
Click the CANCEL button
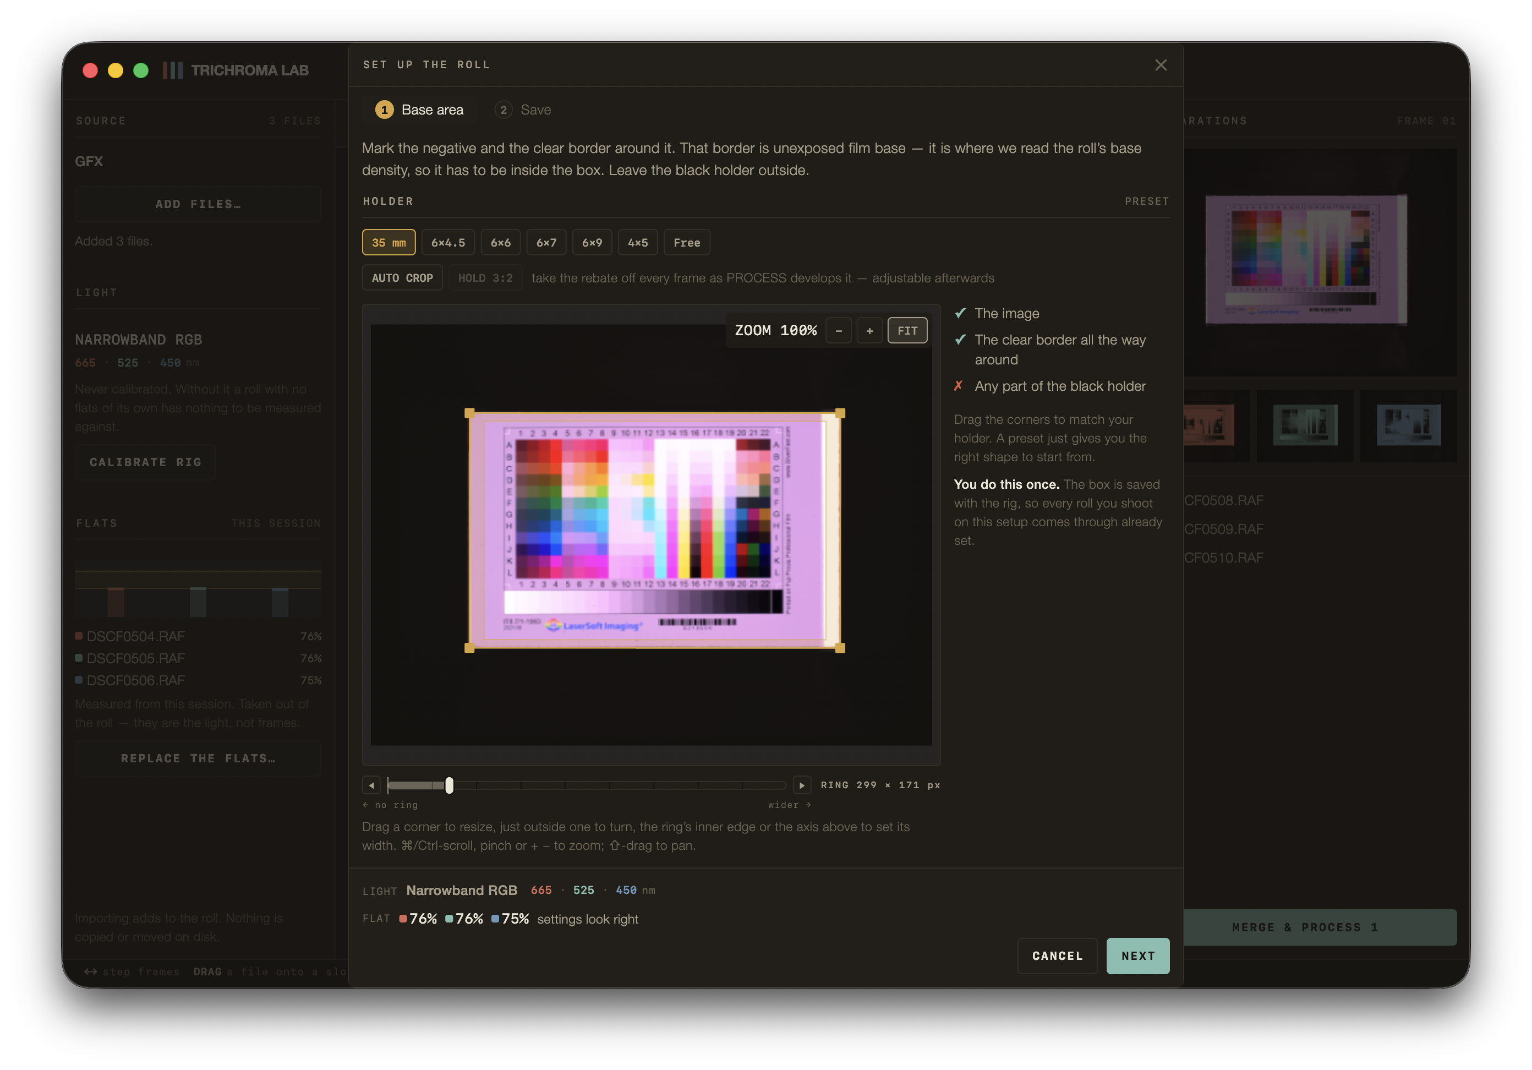coord(1057,955)
